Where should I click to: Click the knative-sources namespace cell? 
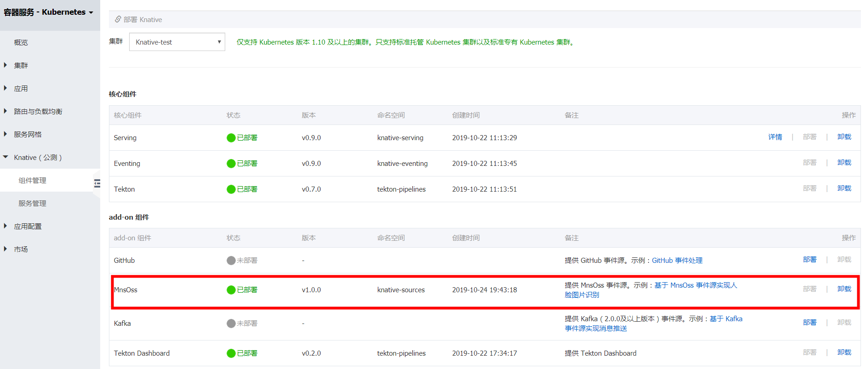coord(401,290)
